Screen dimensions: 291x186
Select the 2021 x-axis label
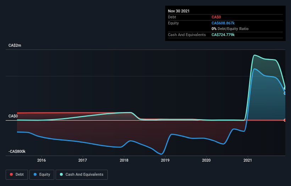[247, 160]
